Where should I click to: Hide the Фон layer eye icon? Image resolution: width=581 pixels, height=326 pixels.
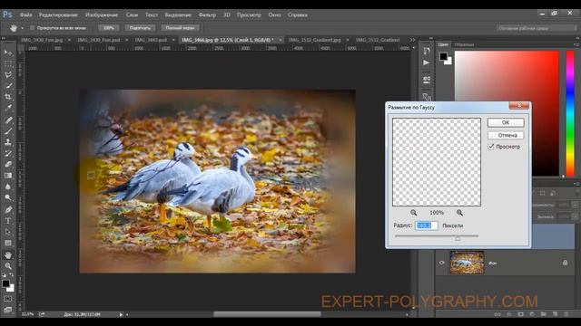[442, 263]
